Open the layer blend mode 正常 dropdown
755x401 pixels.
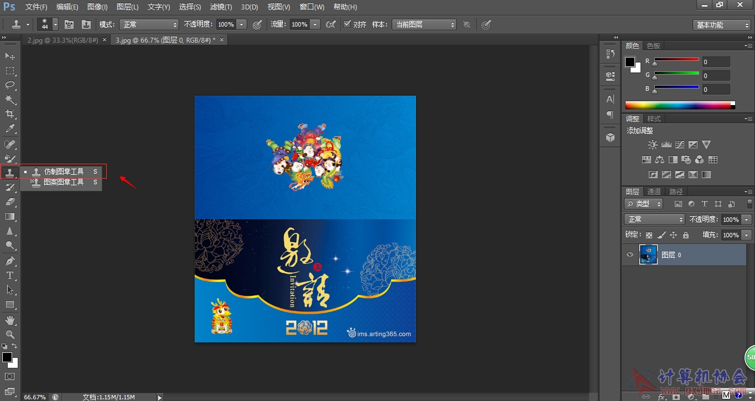point(654,220)
